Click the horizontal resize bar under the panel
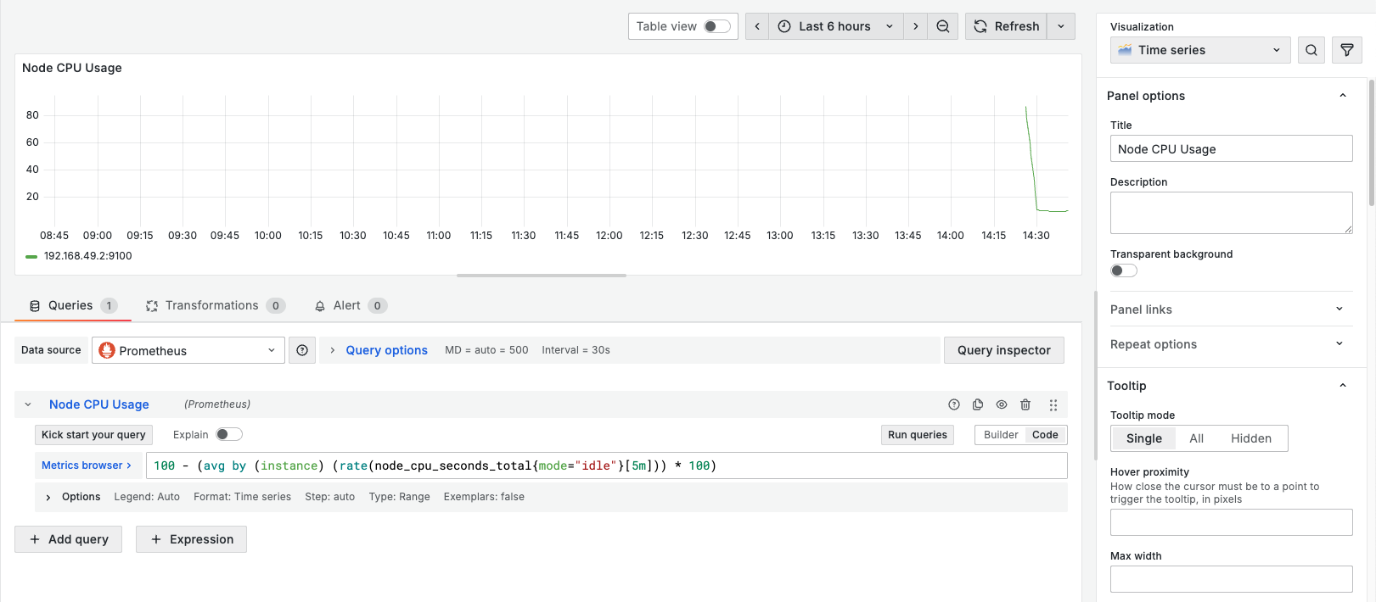 [542, 276]
